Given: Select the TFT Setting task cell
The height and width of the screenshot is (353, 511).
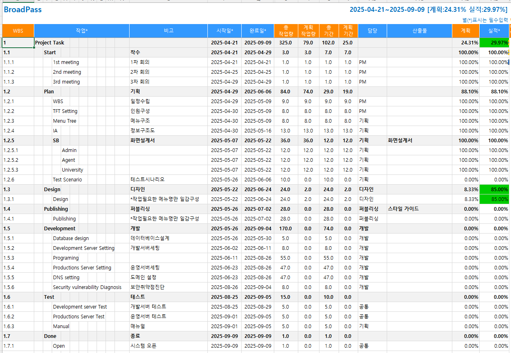Looking at the screenshot, I should click(x=65, y=111).
